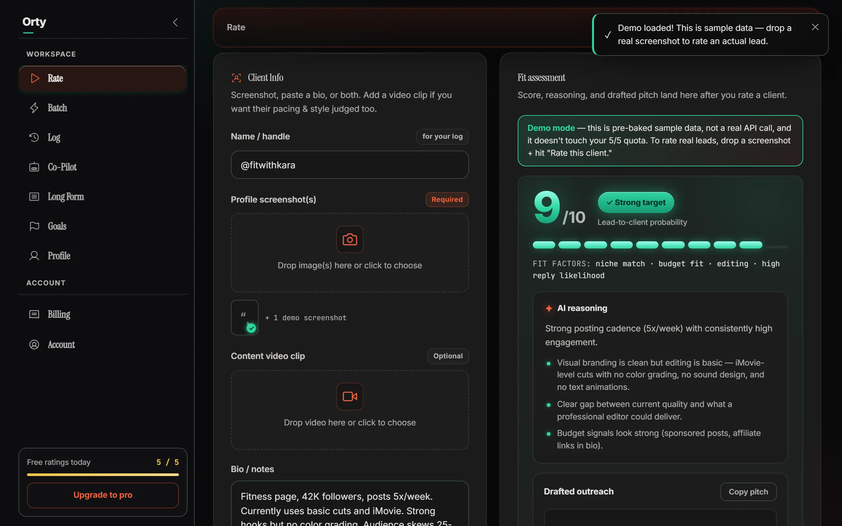Viewport: 842px width, 526px height.
Task: Collapse the sidebar with the chevron
Action: [x=175, y=22]
